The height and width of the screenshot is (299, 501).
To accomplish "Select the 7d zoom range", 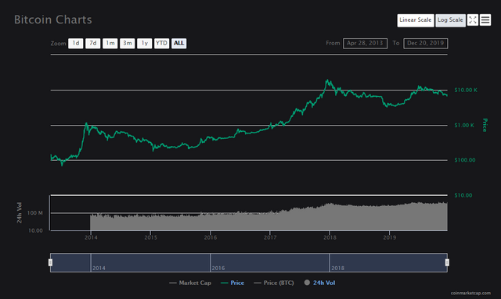I will click(x=93, y=44).
